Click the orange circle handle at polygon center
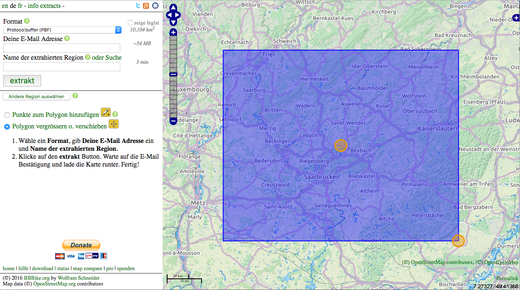 [340, 145]
